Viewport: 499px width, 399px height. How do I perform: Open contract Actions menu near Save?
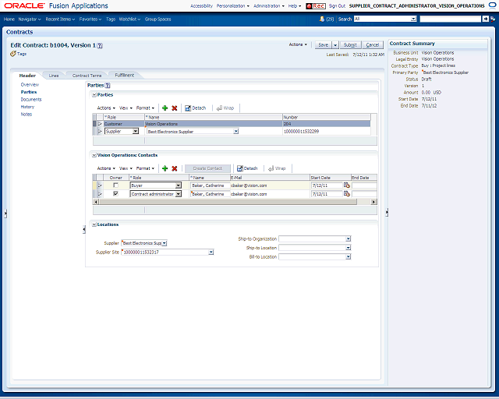tap(298, 44)
